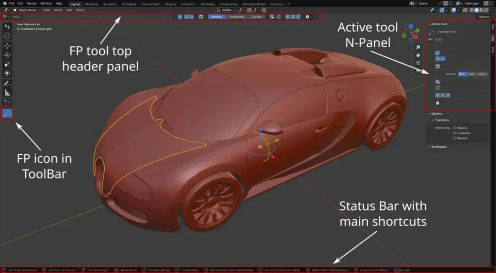Screen dimensions: 496x273
Task: Open the File menu
Action: pyautogui.click(x=11, y=4)
